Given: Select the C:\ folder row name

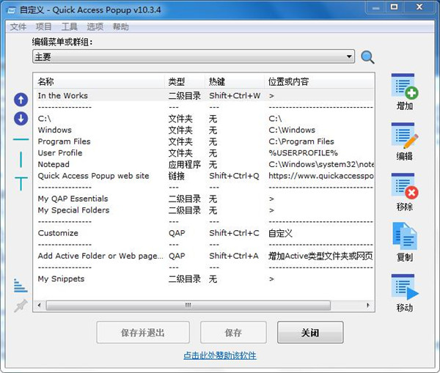Looking at the screenshot, I should 44,119.
